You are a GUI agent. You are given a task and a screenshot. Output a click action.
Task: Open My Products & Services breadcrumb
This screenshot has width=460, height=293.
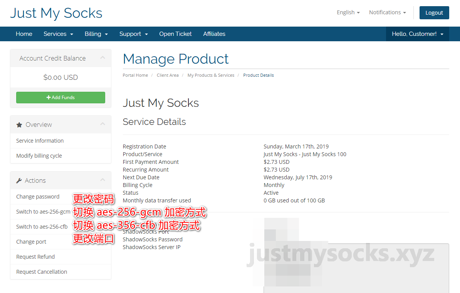[211, 75]
